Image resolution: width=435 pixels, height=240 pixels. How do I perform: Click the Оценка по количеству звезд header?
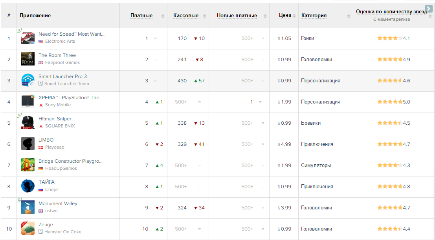(x=391, y=12)
